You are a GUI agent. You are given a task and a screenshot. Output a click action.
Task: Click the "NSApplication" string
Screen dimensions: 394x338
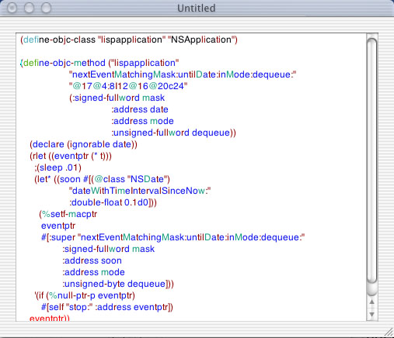(201, 40)
